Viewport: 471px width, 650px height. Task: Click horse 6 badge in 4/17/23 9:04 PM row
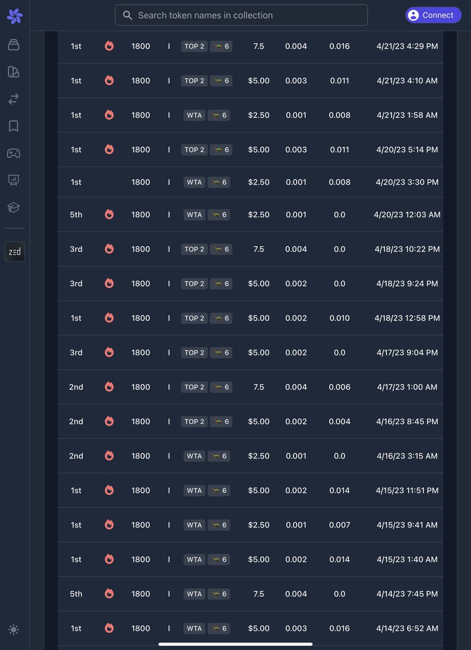point(221,353)
